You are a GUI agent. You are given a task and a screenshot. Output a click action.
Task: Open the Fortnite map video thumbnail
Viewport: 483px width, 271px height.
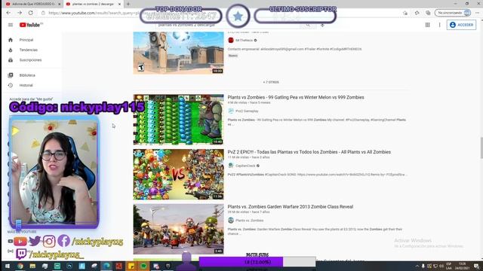[178, 53]
